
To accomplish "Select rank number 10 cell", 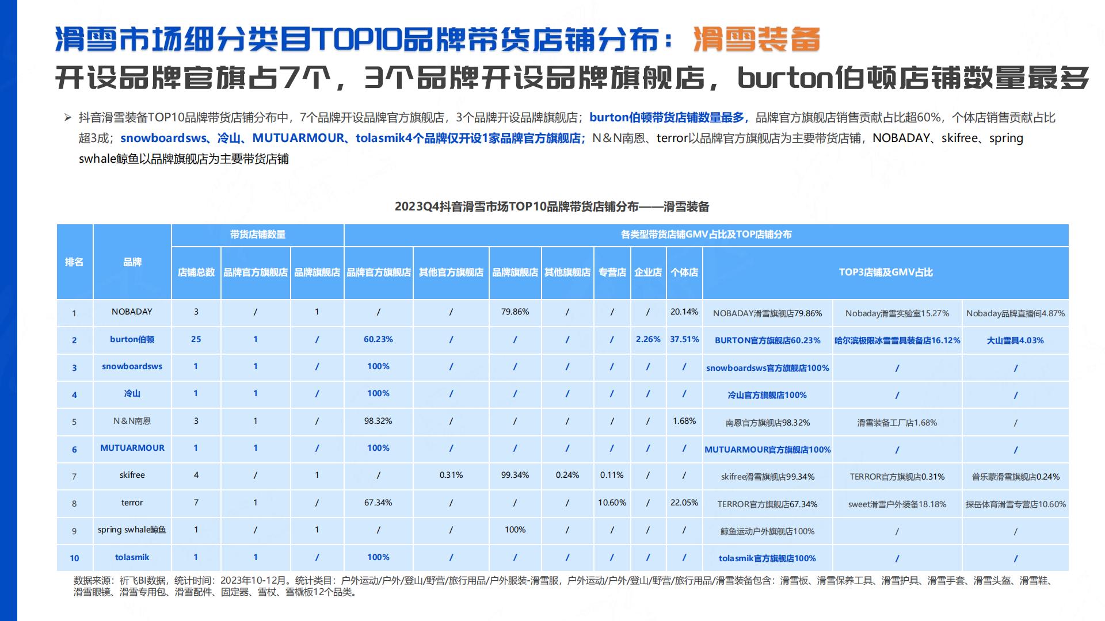I will pyautogui.click(x=74, y=558).
